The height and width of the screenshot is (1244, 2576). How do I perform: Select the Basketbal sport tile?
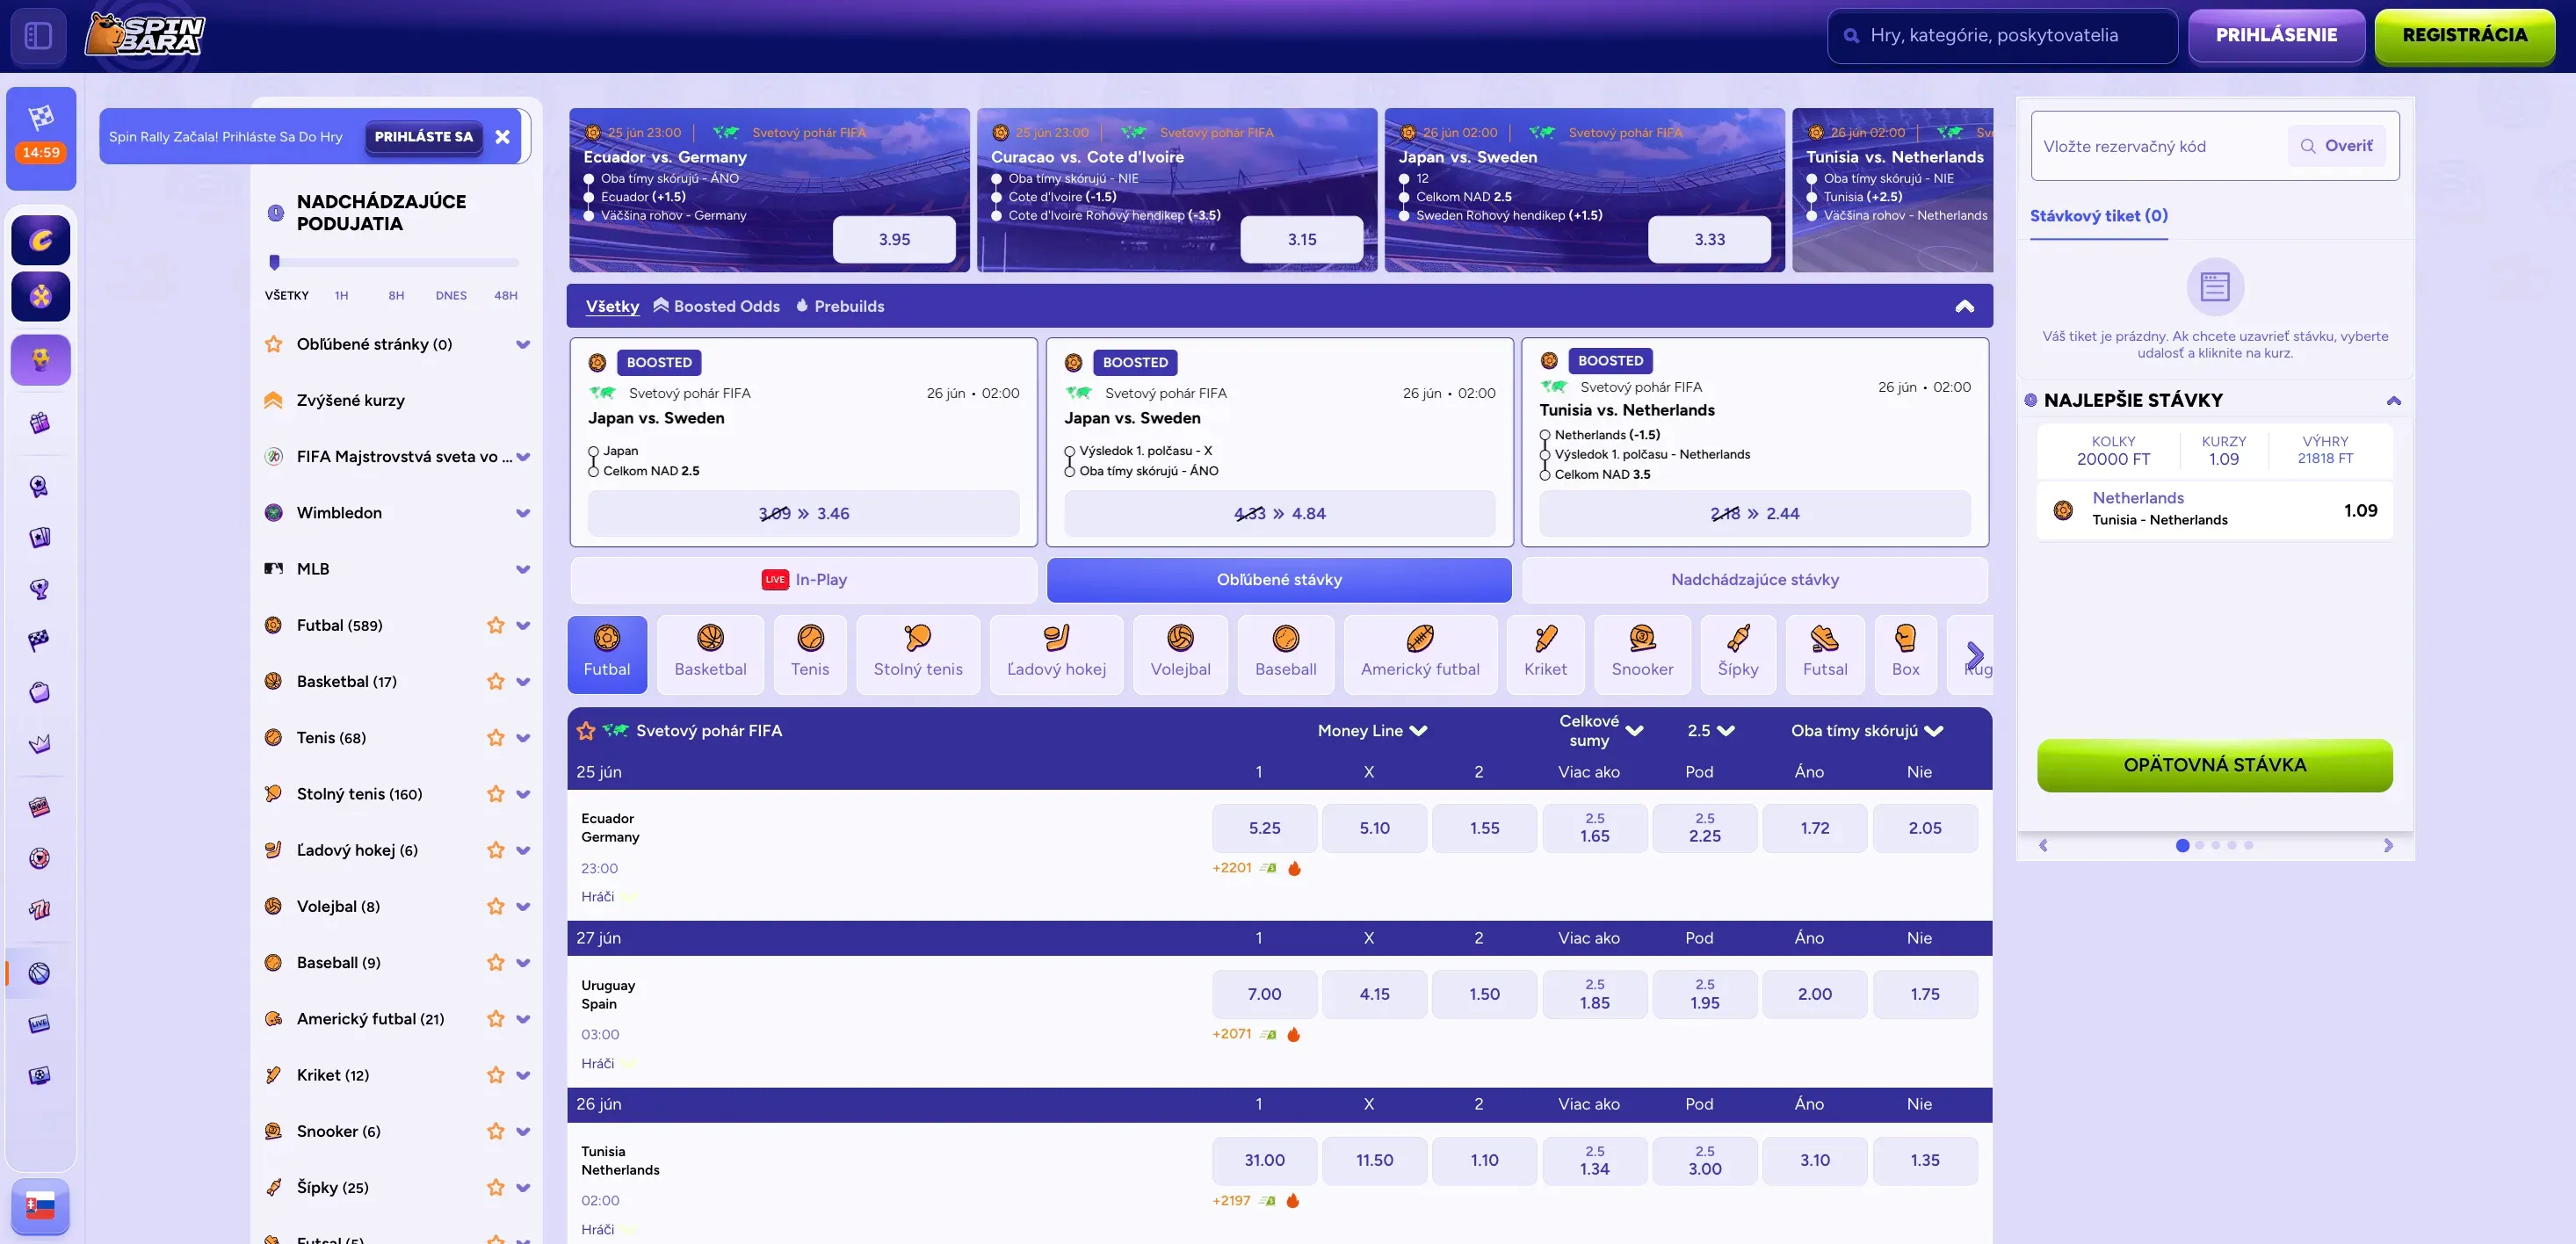coord(710,654)
